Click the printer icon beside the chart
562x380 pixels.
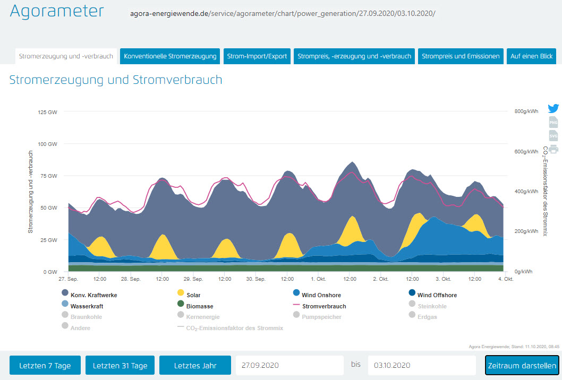tap(554, 149)
